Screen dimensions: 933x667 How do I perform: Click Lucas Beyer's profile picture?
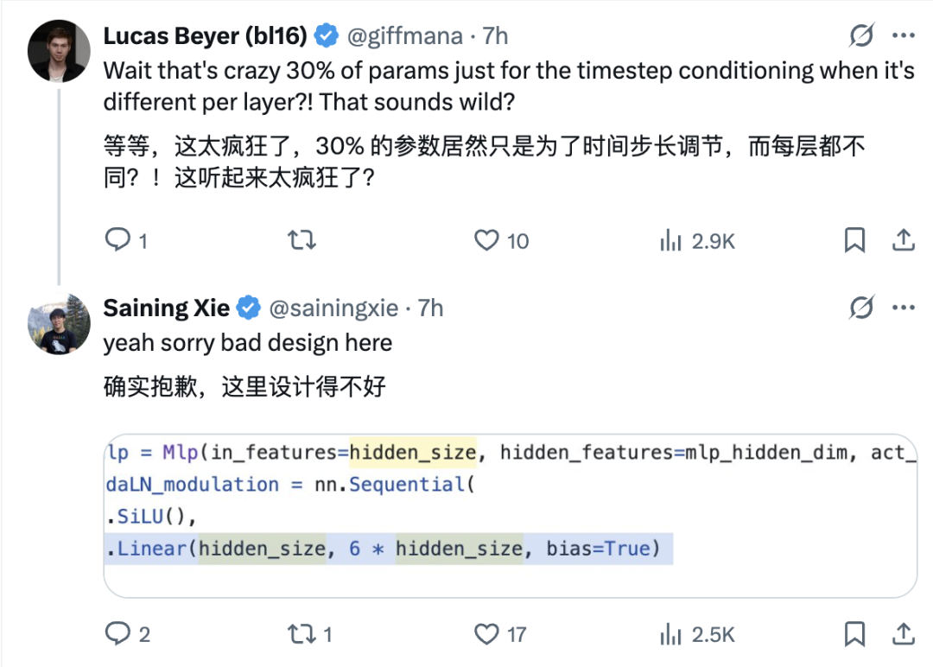(58, 50)
